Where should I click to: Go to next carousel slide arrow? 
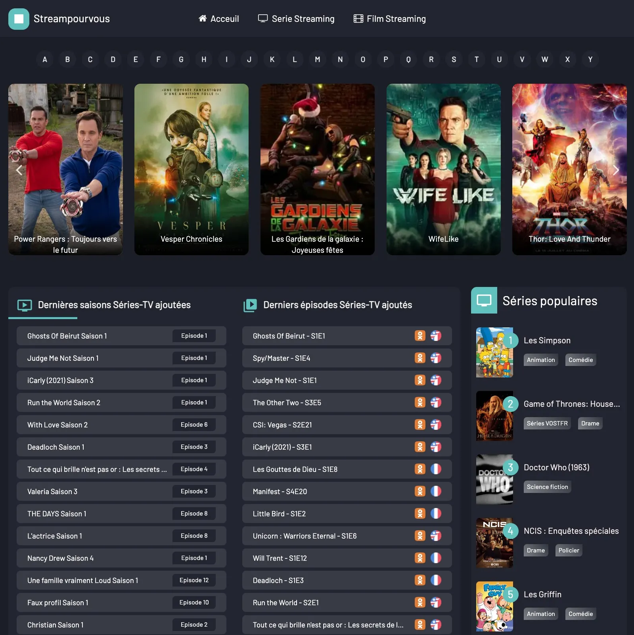coord(616,170)
